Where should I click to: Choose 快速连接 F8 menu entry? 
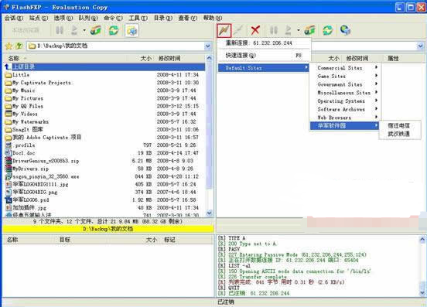point(264,55)
